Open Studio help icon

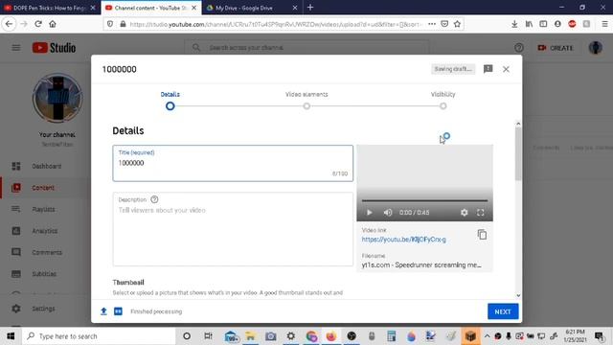coord(519,48)
